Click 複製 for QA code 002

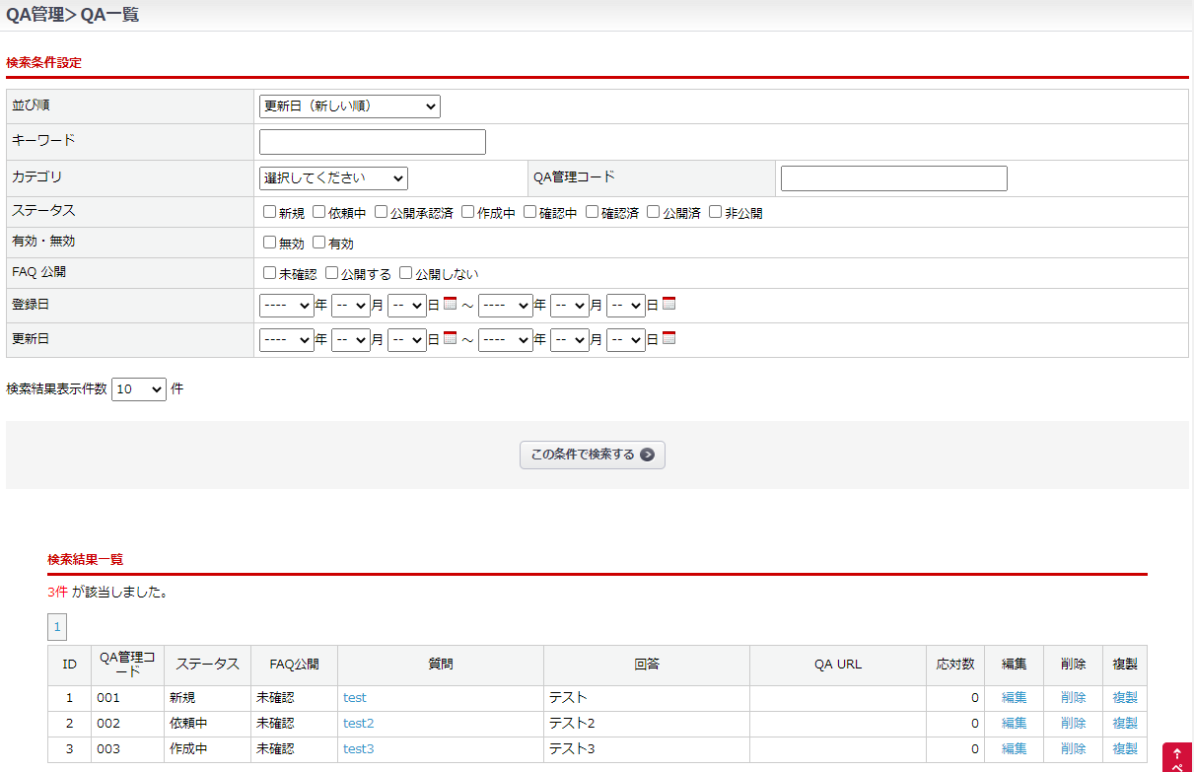click(1124, 724)
